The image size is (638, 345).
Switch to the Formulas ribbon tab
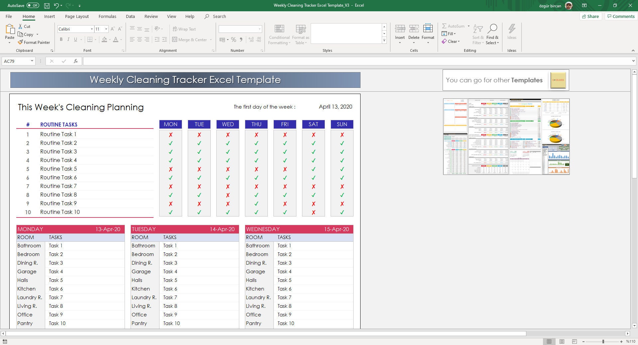[107, 16]
